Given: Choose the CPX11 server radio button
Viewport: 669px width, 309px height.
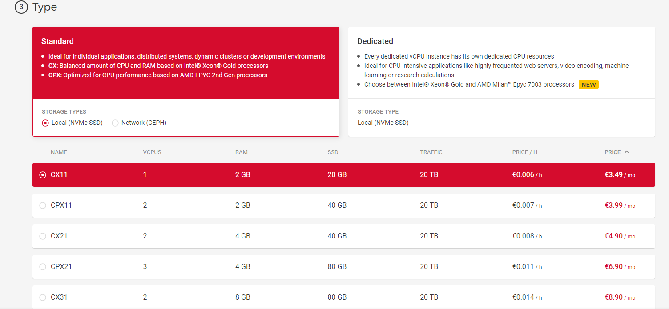Looking at the screenshot, I should 43,206.
